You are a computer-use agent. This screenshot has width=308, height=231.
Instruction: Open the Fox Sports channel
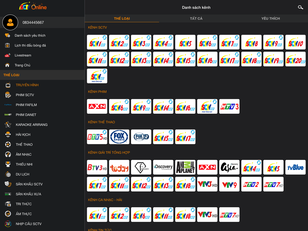(119, 137)
